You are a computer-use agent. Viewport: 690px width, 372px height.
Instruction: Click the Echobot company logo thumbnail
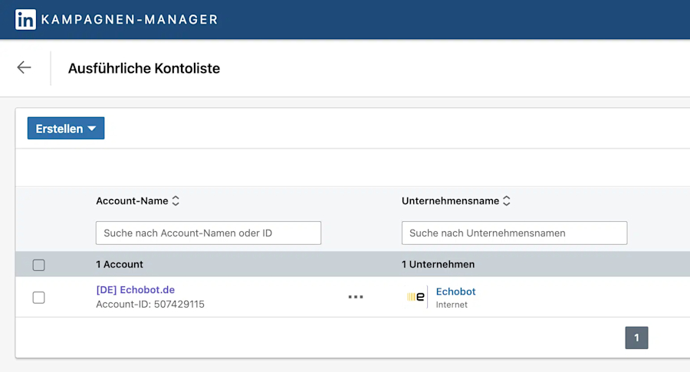point(416,297)
